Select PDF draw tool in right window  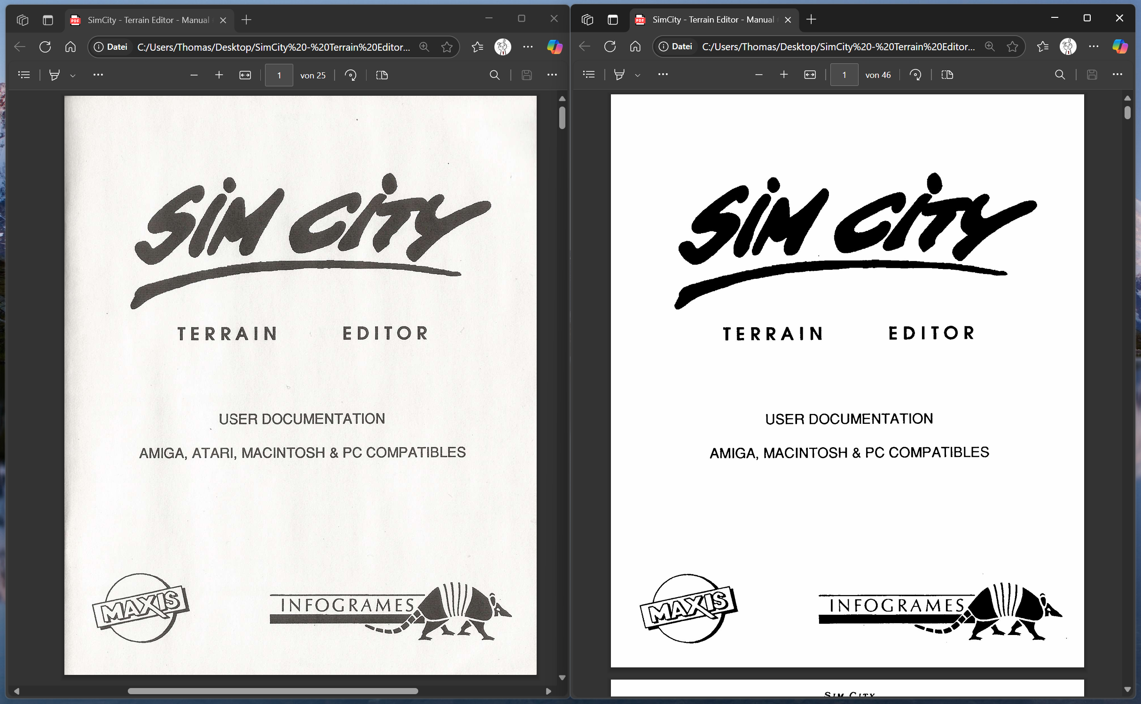619,75
